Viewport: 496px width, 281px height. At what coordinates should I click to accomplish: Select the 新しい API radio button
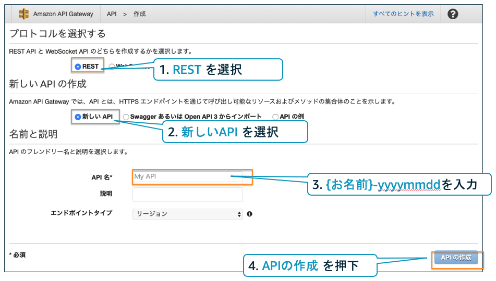(78, 117)
